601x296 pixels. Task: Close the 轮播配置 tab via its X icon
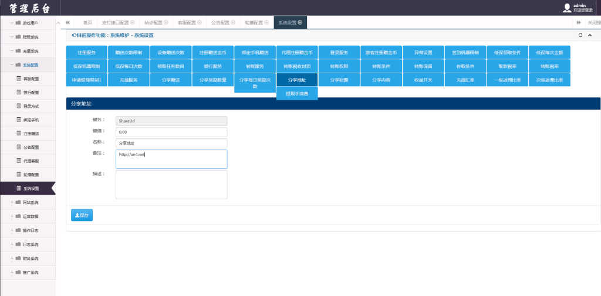(x=267, y=22)
